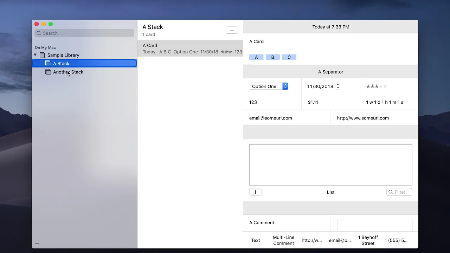This screenshot has height=253, width=450.
Task: Click the 1 (555) 5... phone item
Action: click(x=396, y=240)
